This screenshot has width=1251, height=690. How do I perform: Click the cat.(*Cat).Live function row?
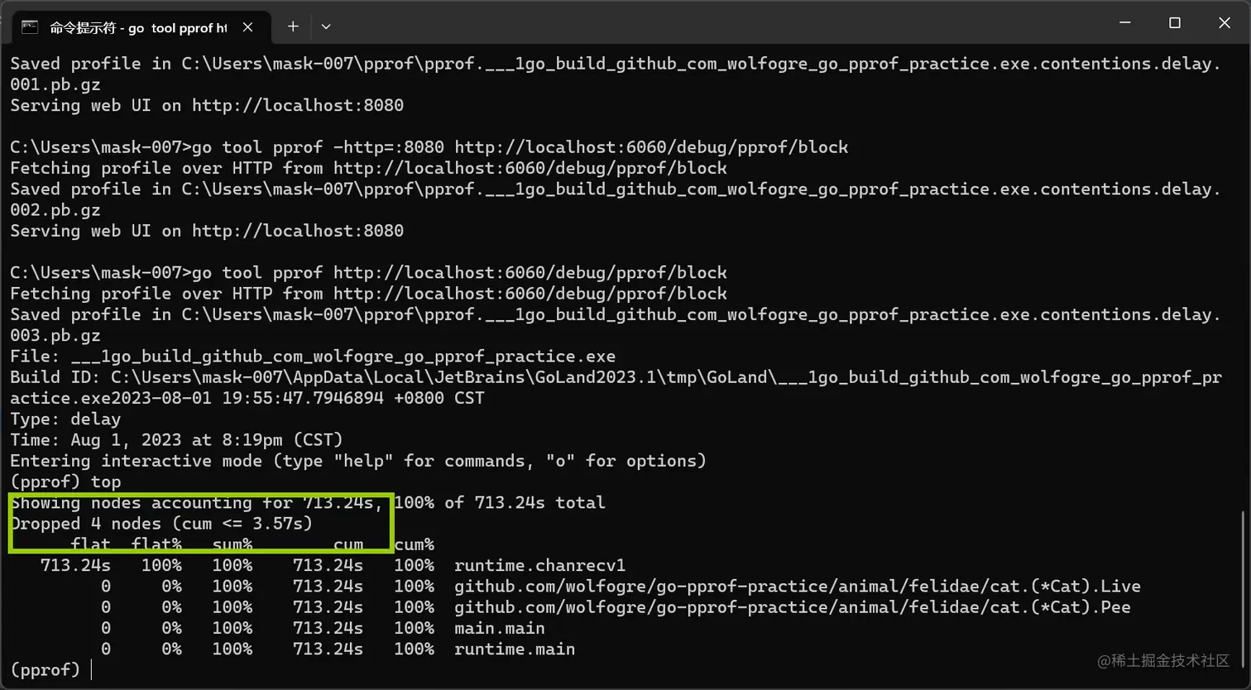576,586
